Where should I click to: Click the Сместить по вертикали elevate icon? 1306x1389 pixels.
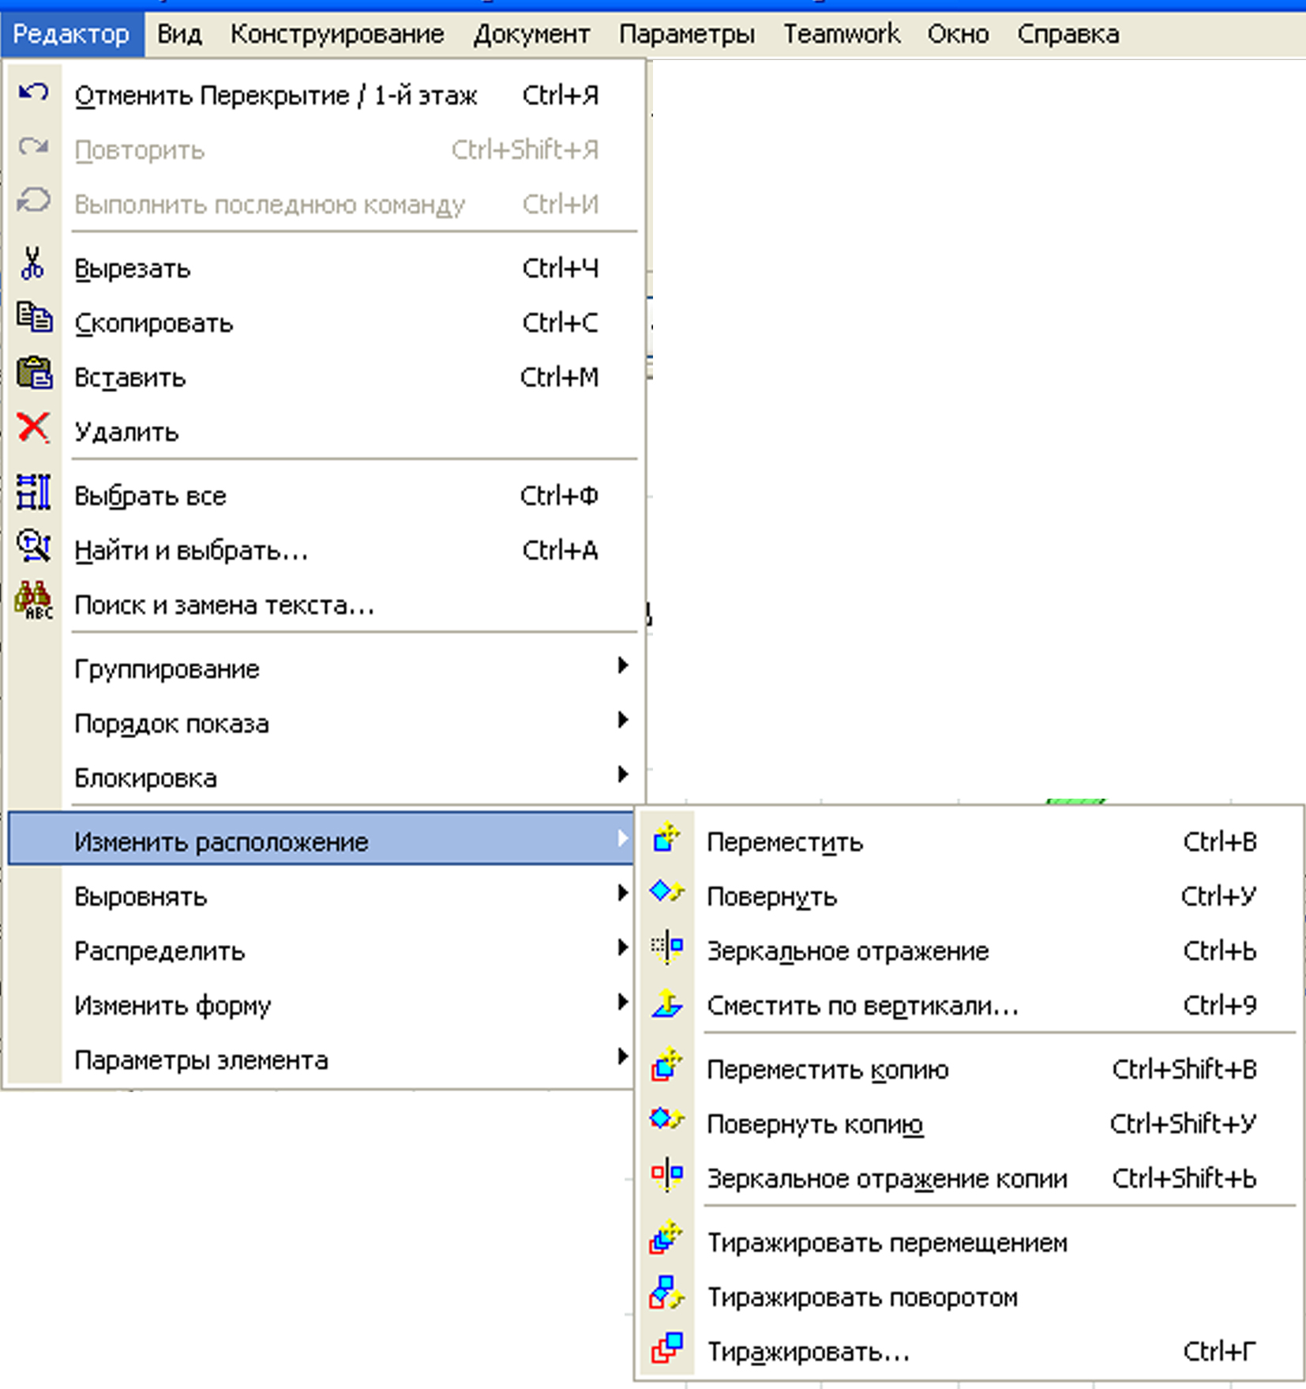tap(666, 1002)
